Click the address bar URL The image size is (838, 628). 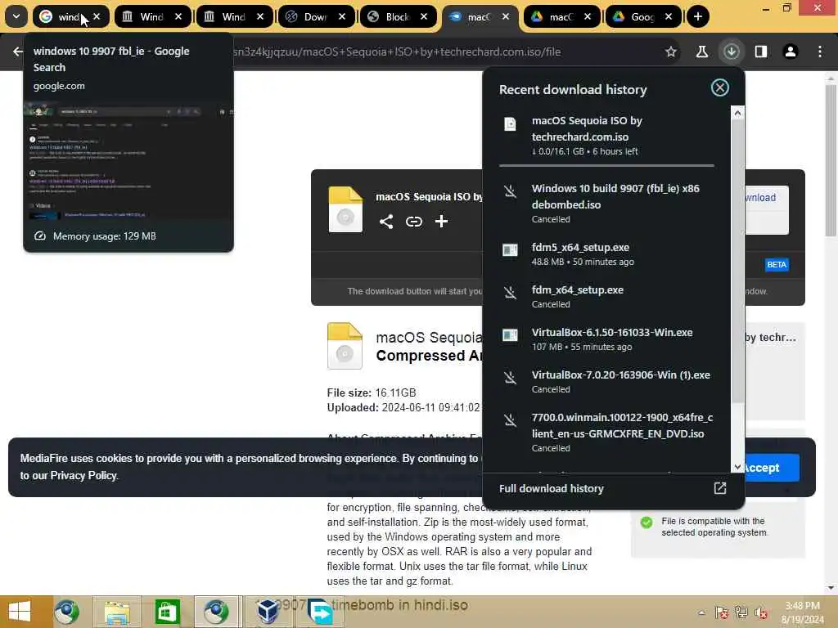(397, 52)
